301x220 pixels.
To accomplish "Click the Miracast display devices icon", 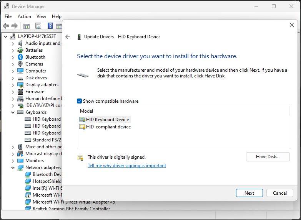I will point(20,154).
